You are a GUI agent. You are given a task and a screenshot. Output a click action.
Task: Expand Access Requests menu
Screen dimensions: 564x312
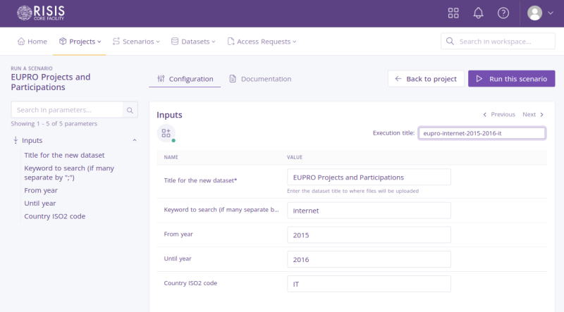(262, 42)
